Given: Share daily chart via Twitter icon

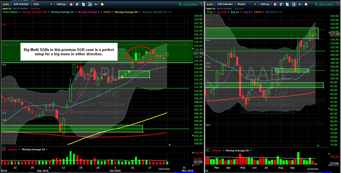Looking at the screenshot, I should click(x=83, y=4).
